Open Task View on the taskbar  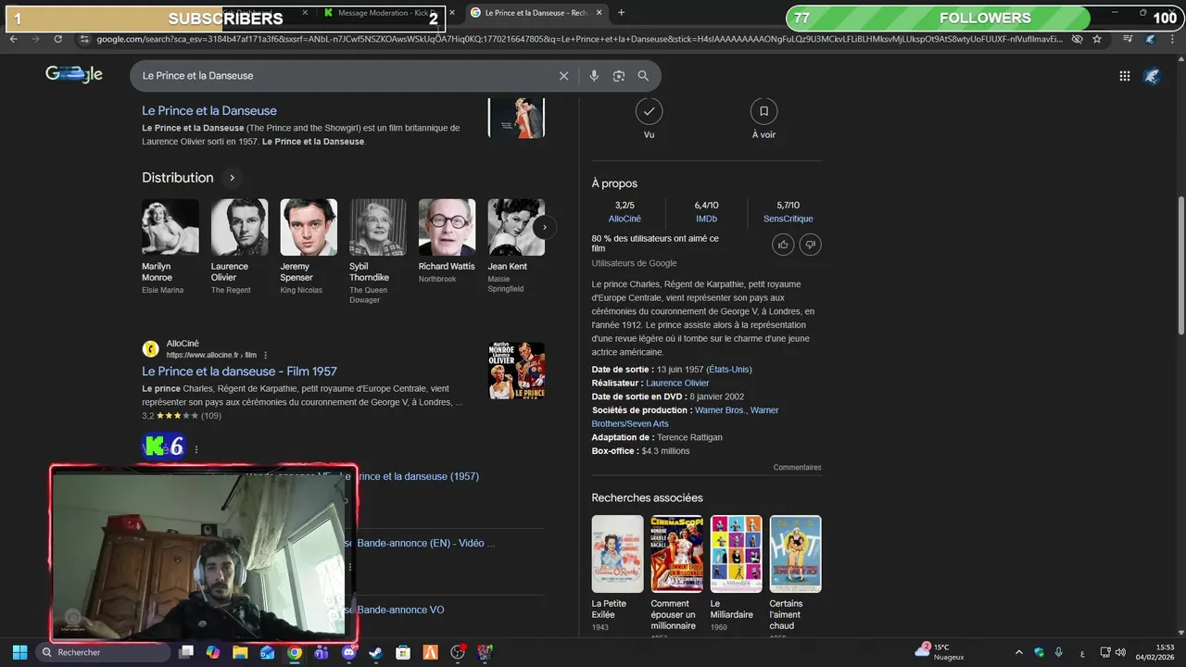(186, 652)
